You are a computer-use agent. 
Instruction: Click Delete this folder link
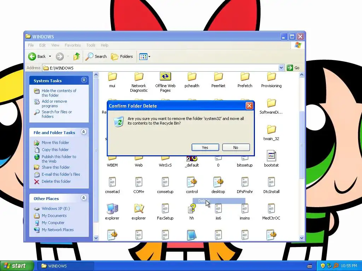(x=56, y=181)
